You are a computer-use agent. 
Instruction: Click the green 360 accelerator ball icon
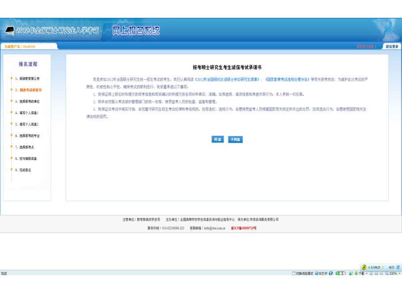coord(364,267)
